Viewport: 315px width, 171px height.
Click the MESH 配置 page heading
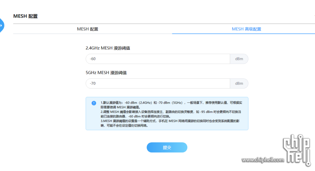click(25, 16)
